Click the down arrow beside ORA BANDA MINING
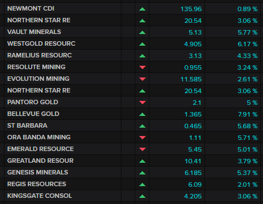Screen dimensions: 263x204 click(142, 138)
